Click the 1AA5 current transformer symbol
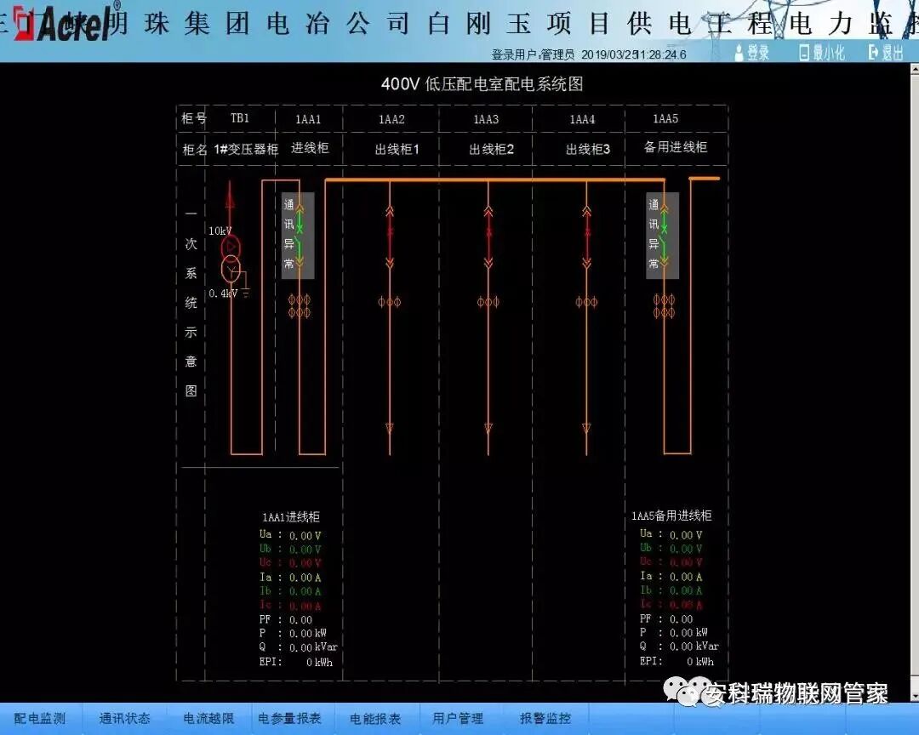 664,306
